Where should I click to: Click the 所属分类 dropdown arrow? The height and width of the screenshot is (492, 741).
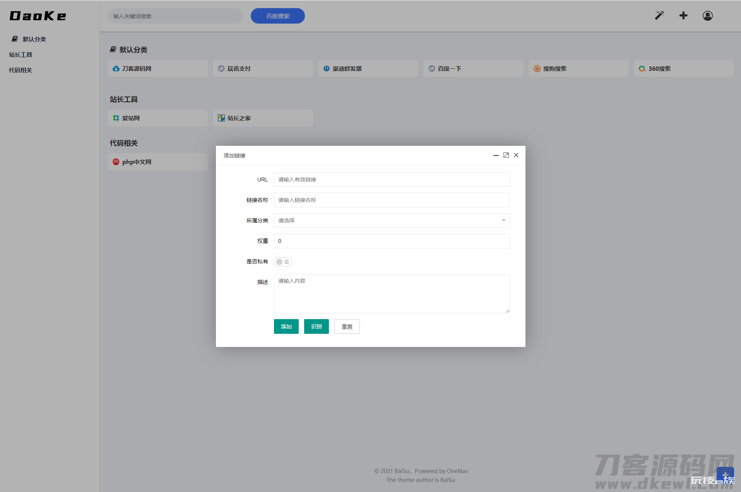coord(503,220)
